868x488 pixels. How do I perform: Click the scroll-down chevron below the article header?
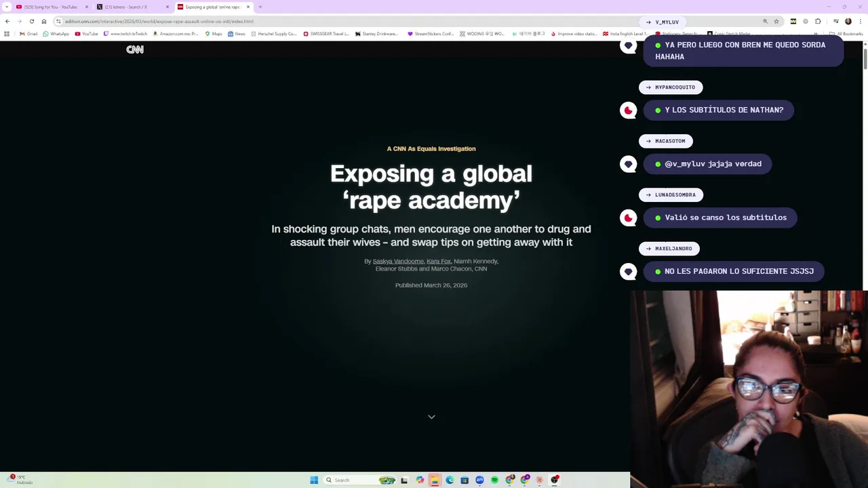(431, 417)
